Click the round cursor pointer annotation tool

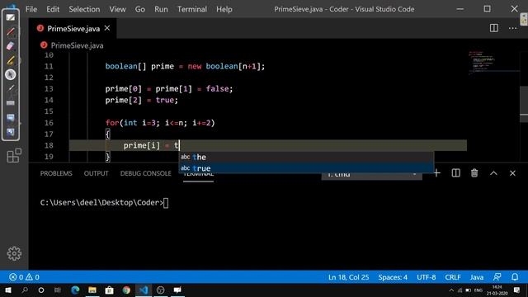tap(11, 74)
